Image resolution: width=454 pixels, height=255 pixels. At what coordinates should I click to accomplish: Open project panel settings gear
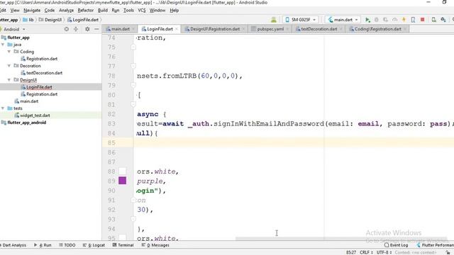coord(87,29)
